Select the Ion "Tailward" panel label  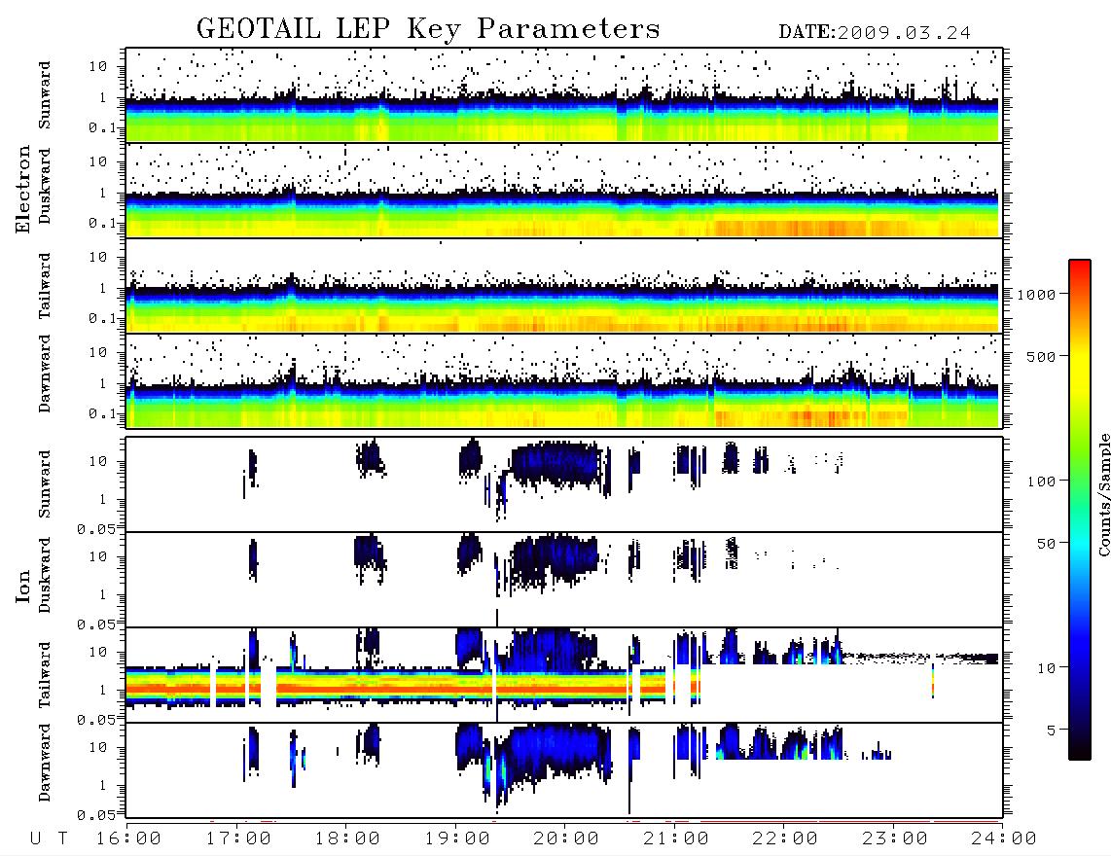[x=45, y=675]
